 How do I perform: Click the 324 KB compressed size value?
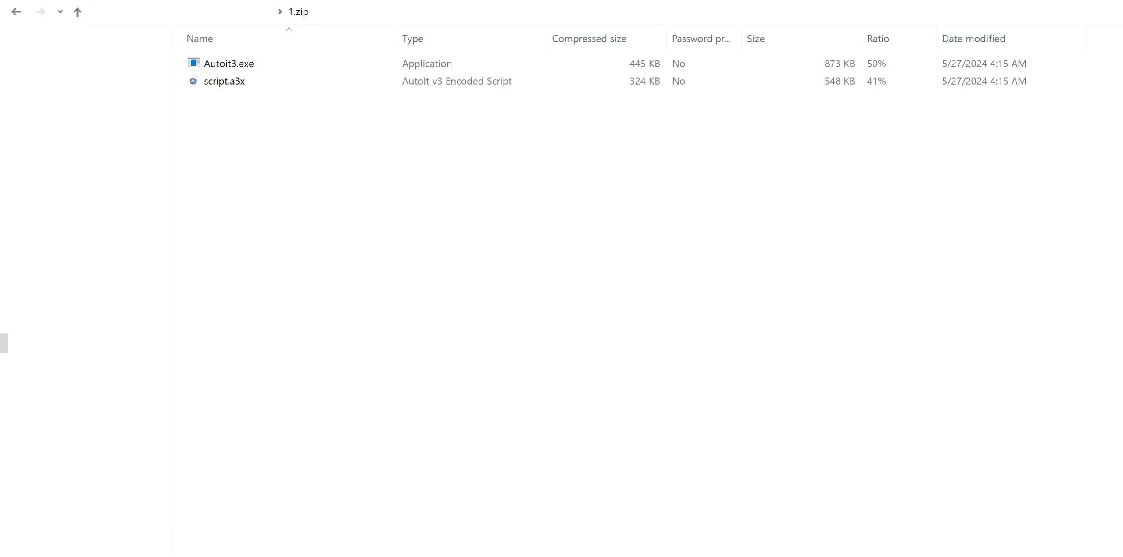pyautogui.click(x=644, y=81)
